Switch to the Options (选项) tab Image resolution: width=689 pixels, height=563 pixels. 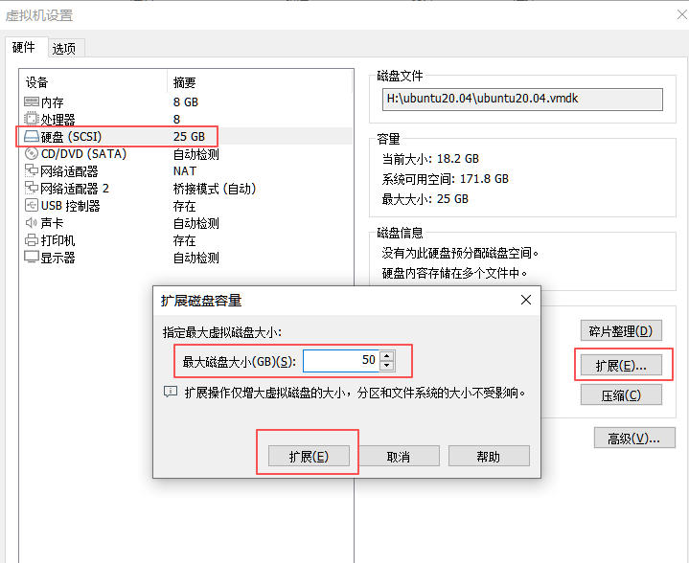(64, 48)
